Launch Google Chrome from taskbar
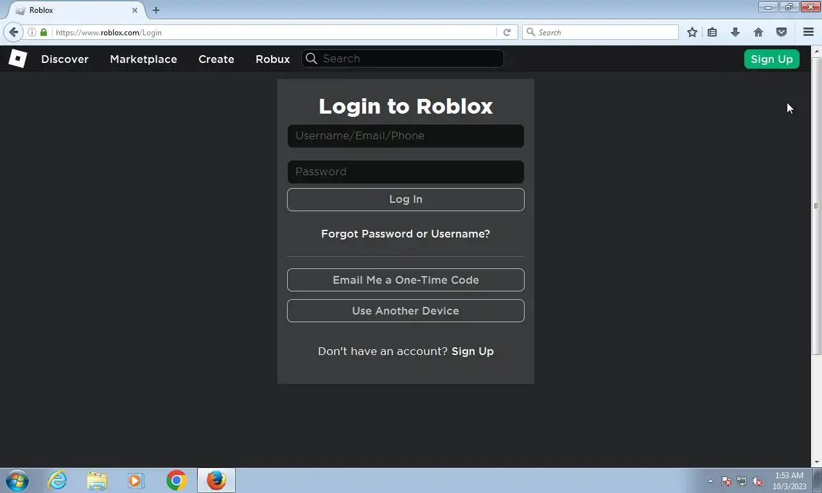Viewport: 822px width, 493px height. [176, 480]
